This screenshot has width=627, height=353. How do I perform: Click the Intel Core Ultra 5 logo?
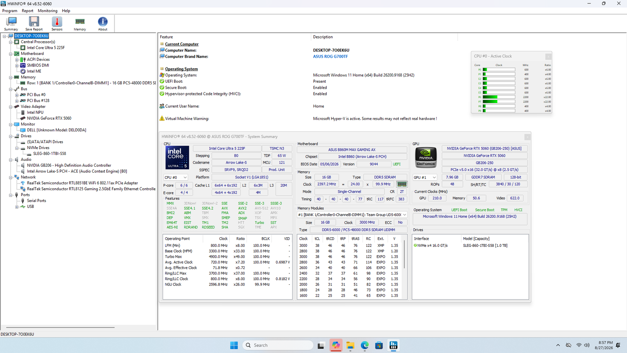click(177, 158)
